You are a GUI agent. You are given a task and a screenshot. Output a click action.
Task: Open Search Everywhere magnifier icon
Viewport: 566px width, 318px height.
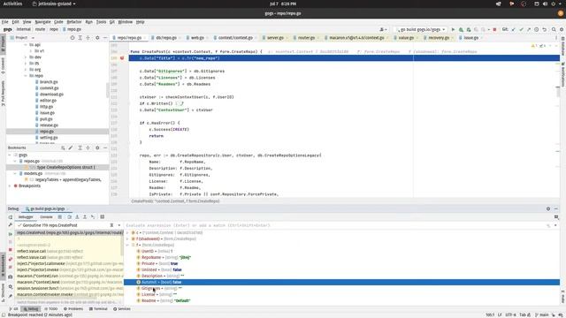coord(554,29)
